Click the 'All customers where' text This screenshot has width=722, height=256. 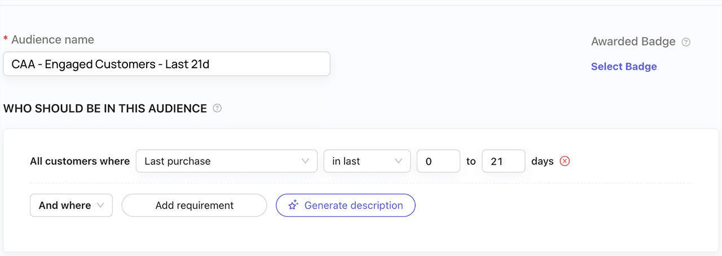tap(80, 161)
